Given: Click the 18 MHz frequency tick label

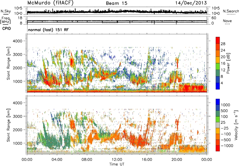Looking at the screenshot, I should (x=20, y=18).
